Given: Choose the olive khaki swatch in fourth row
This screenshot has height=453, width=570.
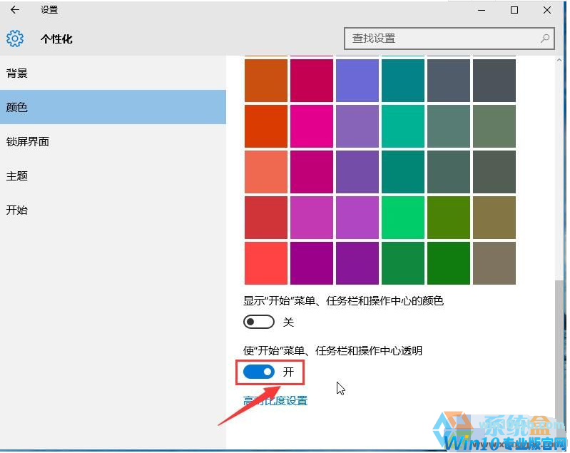Looking at the screenshot, I should [x=494, y=217].
